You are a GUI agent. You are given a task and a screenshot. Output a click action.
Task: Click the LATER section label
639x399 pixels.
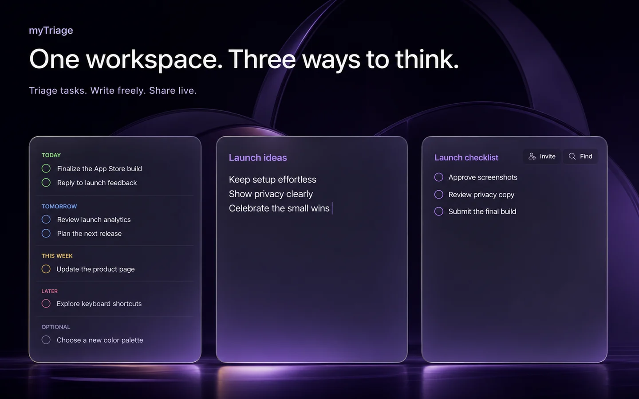(x=50, y=291)
